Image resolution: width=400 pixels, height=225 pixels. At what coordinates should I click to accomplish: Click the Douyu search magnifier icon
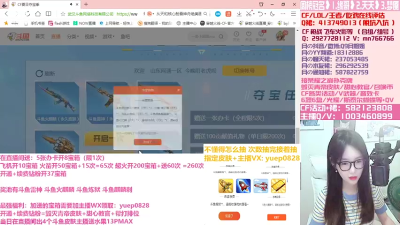tap(221, 36)
